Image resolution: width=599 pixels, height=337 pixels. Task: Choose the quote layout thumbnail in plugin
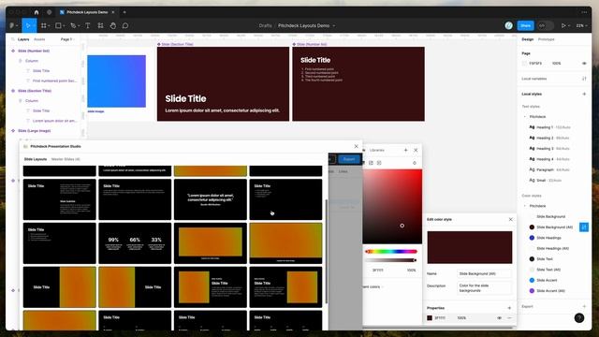(210, 199)
